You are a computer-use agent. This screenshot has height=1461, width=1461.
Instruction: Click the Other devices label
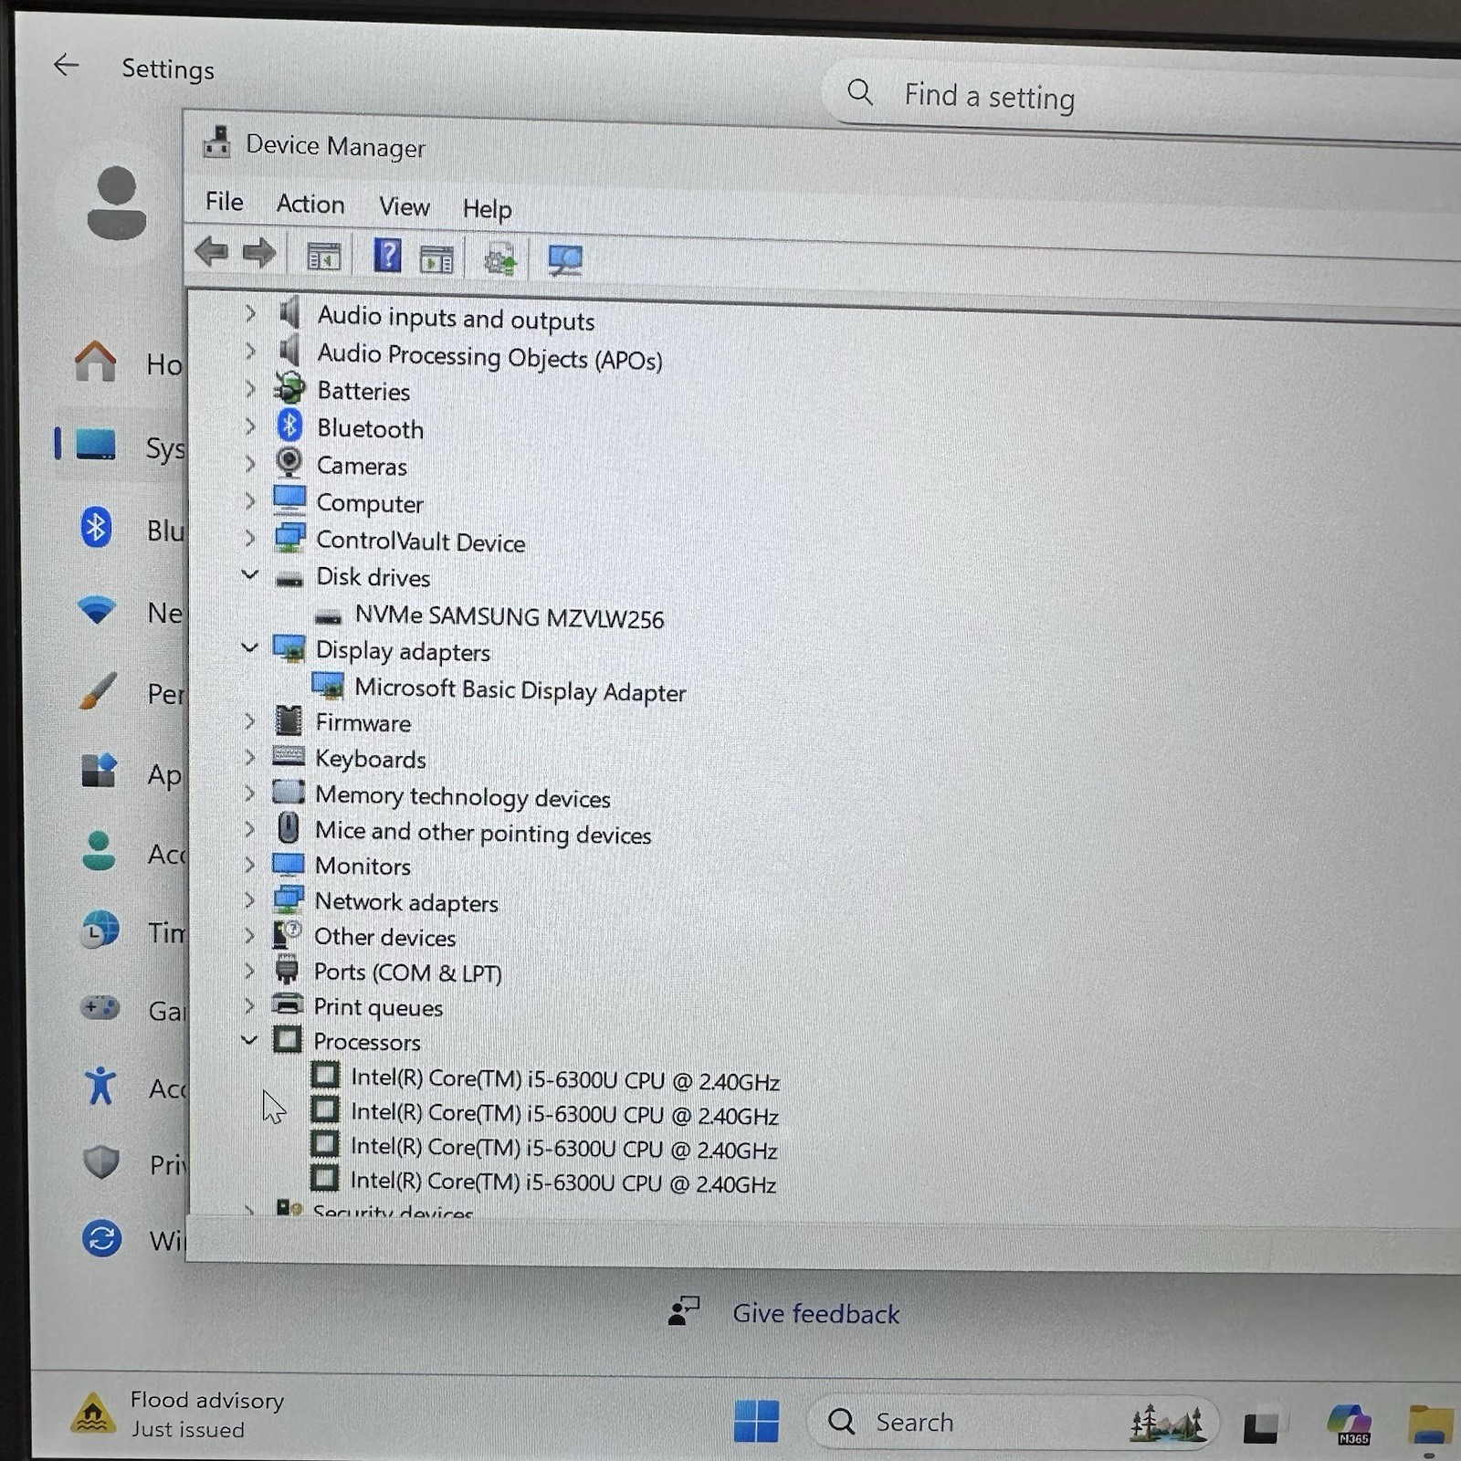click(x=385, y=938)
